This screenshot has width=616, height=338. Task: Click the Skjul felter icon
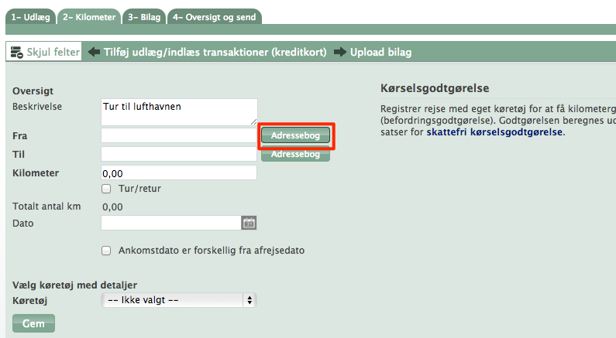coord(17,52)
